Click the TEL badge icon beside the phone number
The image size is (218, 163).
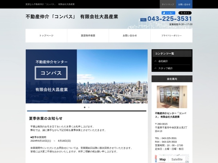[143, 20]
